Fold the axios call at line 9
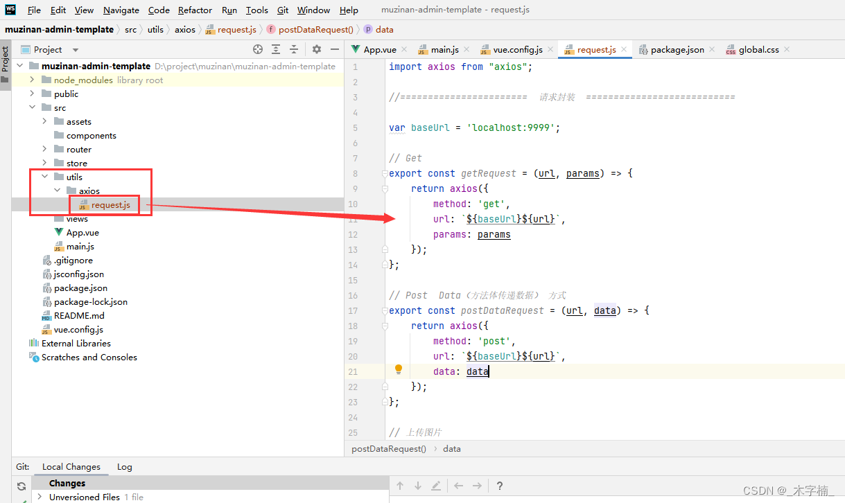845x503 pixels. click(x=385, y=188)
